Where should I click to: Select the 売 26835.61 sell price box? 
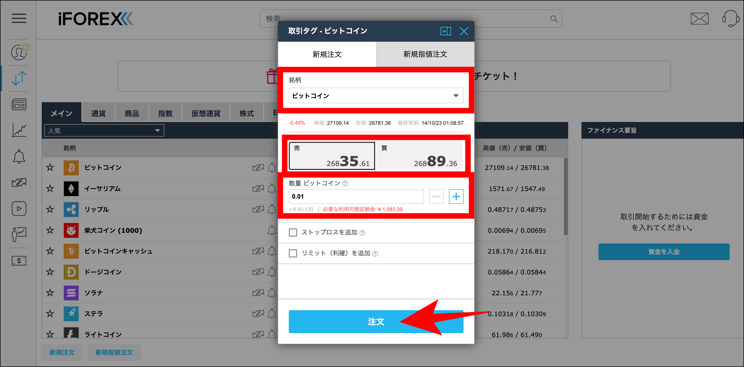click(332, 156)
